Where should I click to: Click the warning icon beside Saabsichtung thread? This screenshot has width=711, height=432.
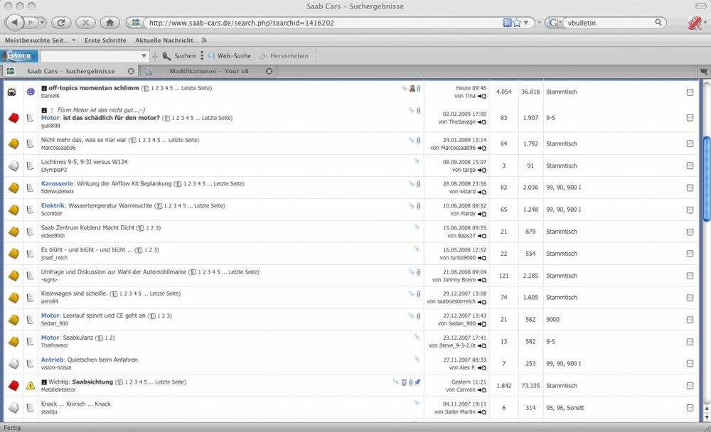pos(31,386)
